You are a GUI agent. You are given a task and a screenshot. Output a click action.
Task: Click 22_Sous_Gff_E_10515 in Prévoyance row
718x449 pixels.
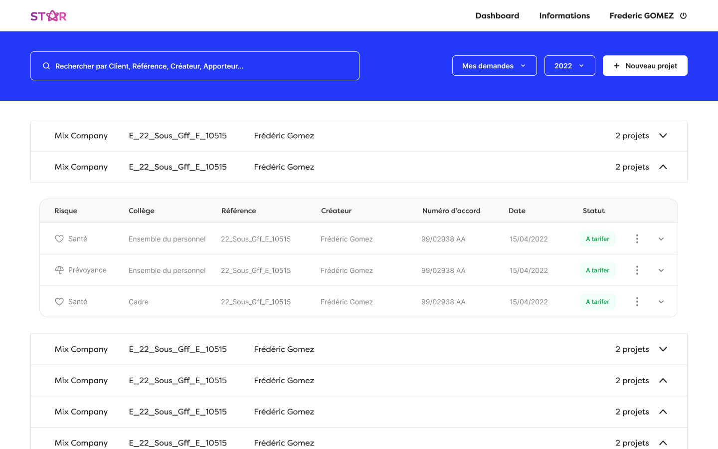[256, 270]
